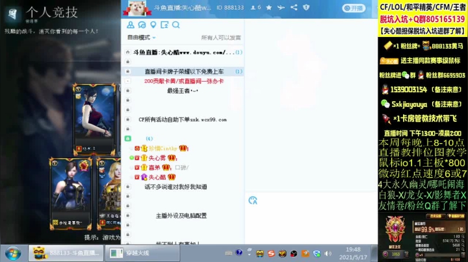Click the 所有人可以发言 label

(221, 38)
